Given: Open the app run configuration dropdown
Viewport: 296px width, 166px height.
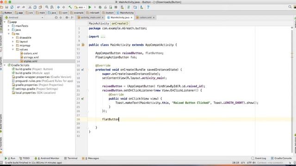Looking at the screenshot, I should click(x=80, y=7).
